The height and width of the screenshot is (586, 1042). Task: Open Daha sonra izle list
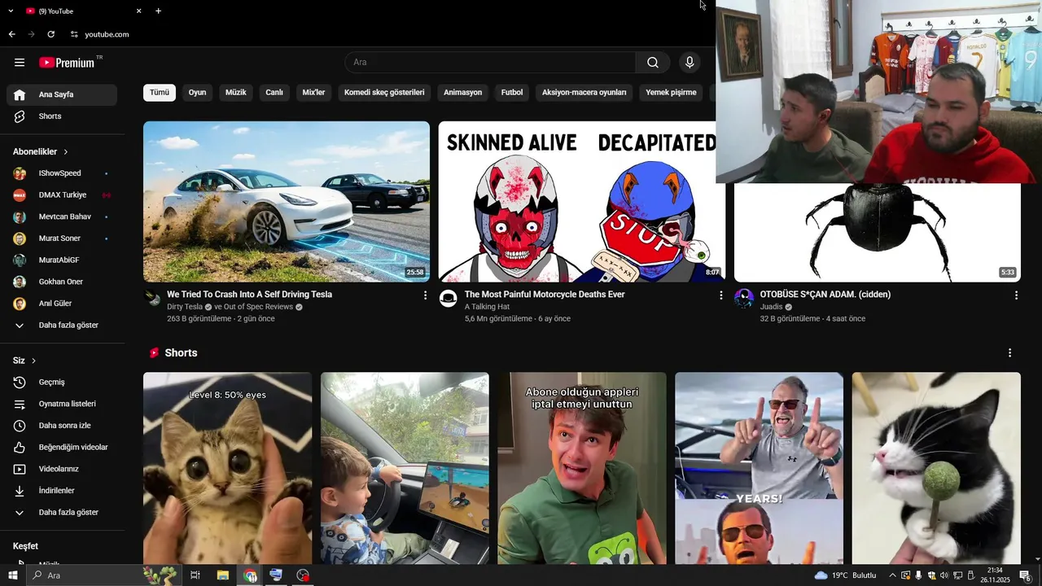[x=62, y=426]
